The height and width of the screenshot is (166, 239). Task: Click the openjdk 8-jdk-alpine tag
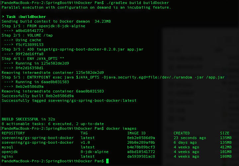pyautogui.click(x=95, y=152)
